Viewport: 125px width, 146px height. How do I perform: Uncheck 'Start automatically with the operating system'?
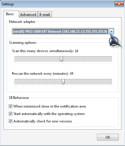(10, 114)
